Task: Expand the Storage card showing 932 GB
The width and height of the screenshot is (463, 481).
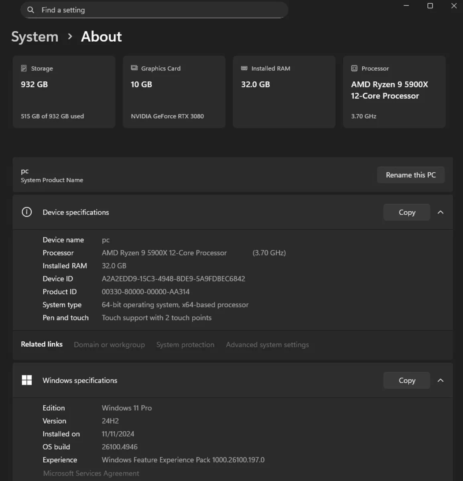Action: (64, 92)
